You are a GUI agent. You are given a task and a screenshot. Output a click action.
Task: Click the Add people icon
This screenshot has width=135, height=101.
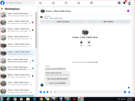[x=81, y=42]
